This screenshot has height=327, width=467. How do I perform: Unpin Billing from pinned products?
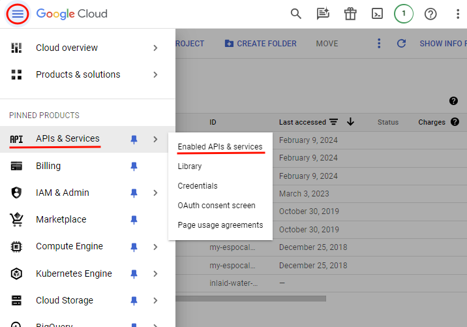click(134, 166)
